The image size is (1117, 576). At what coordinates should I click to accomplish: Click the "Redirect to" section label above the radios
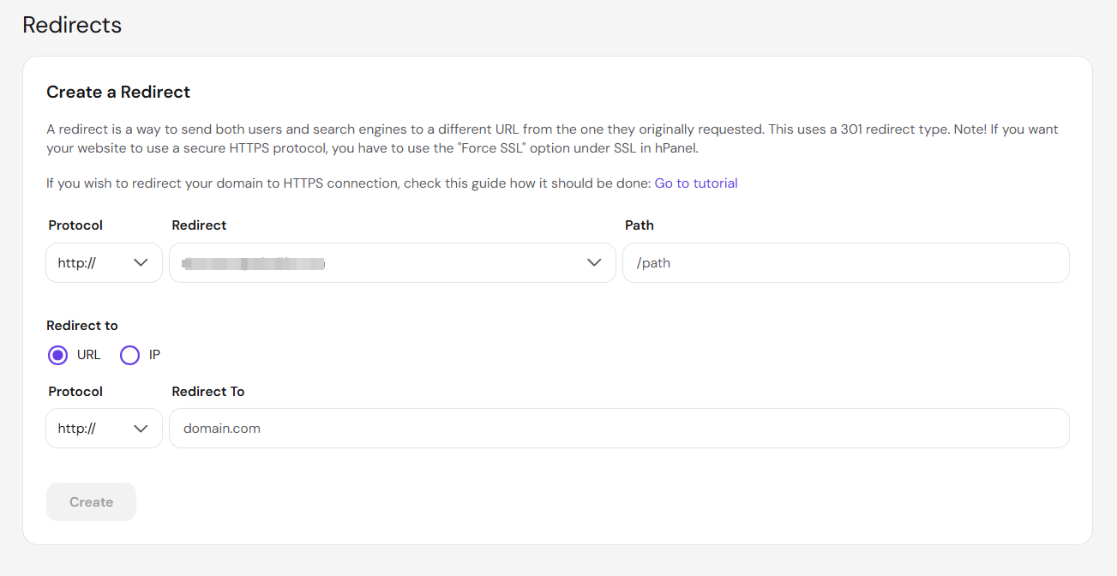pyautogui.click(x=82, y=326)
